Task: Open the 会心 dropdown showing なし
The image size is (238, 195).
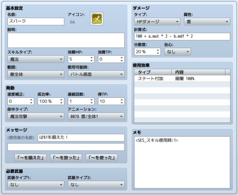Action: coord(178,52)
